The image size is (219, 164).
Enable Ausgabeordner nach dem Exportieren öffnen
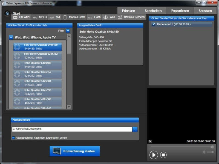[x=13, y=138]
